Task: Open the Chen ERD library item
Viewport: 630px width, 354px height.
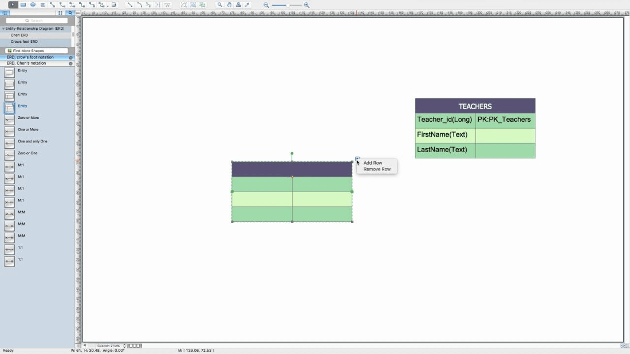Action: tap(19, 35)
